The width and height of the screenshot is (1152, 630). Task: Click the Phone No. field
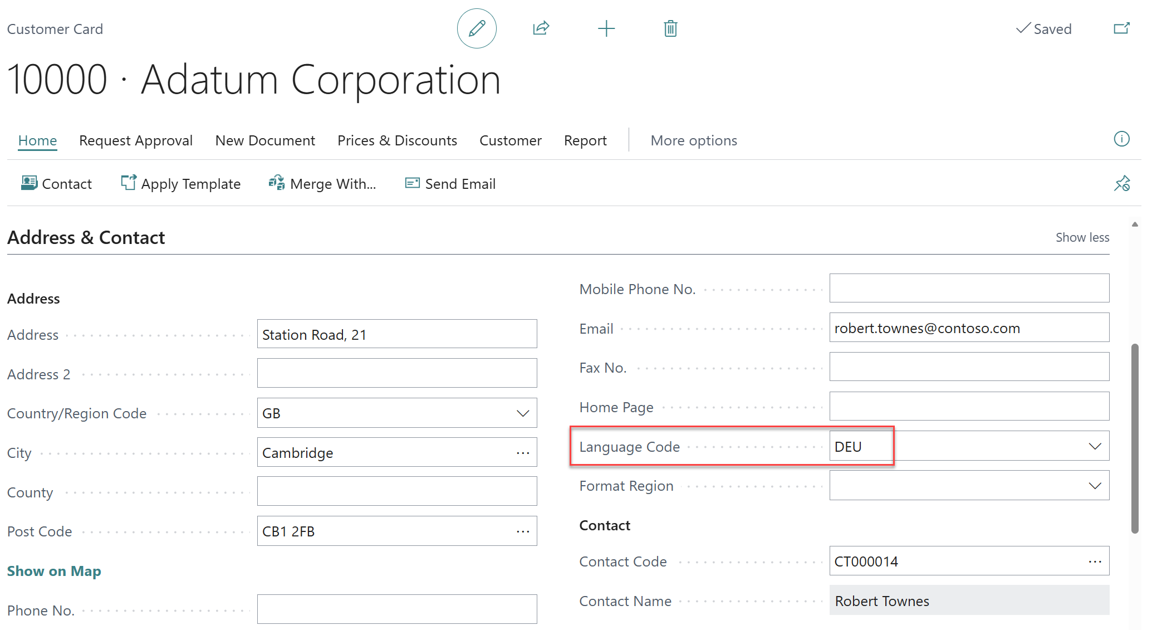point(397,609)
